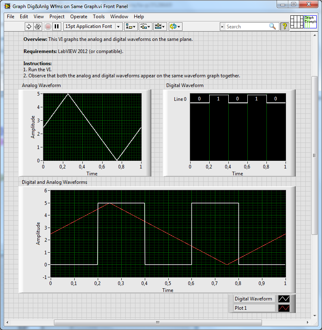The width and height of the screenshot is (322, 330).
Task: Click the Digital Waveform graph caption
Action: (185, 85)
